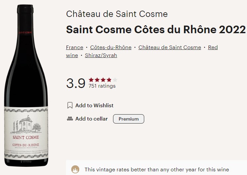Open the France region link

tap(75, 47)
